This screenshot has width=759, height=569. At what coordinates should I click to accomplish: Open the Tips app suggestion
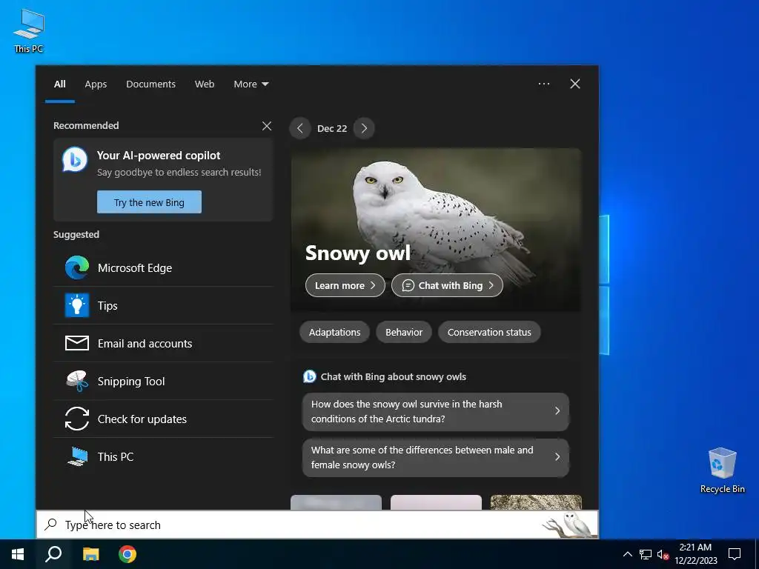click(x=163, y=305)
